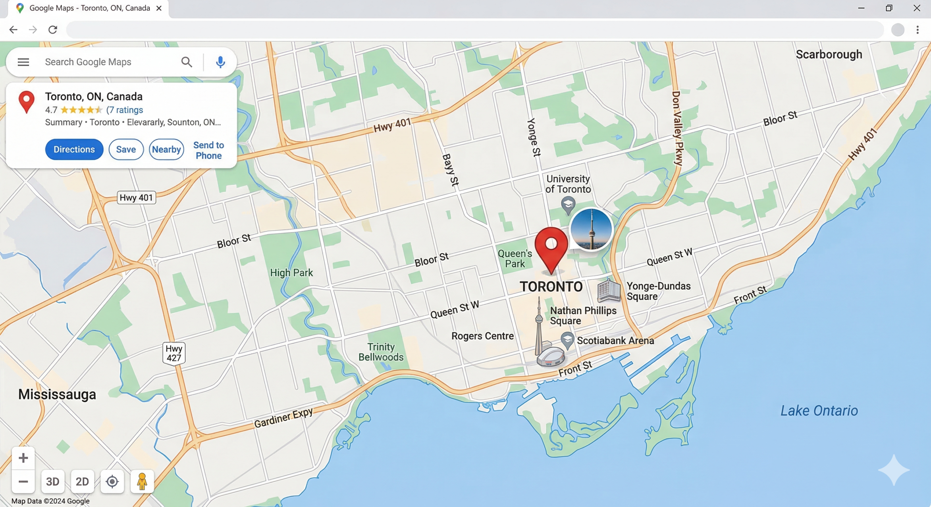Close the Google Maps browser tab
This screenshot has width=931, height=507.
[159, 8]
